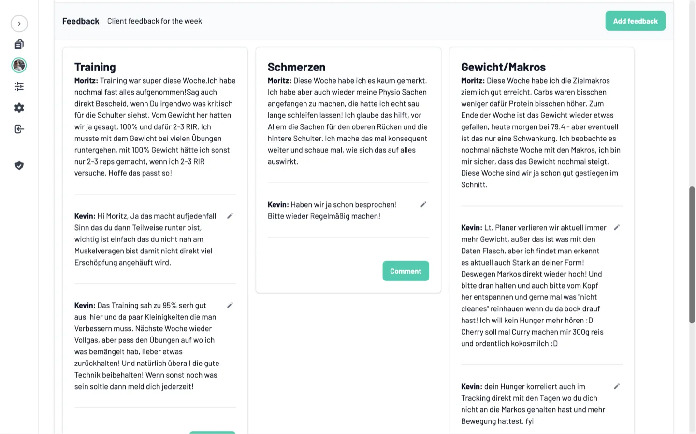The height and width of the screenshot is (434, 696).
Task: Click Comment button in Schmerzen card
Action: coord(406,271)
